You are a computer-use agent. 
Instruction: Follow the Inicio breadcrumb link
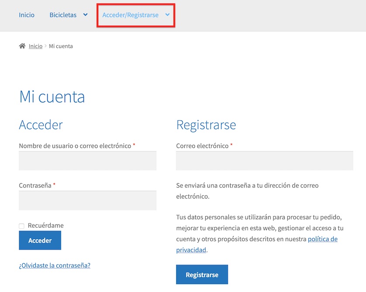point(35,46)
